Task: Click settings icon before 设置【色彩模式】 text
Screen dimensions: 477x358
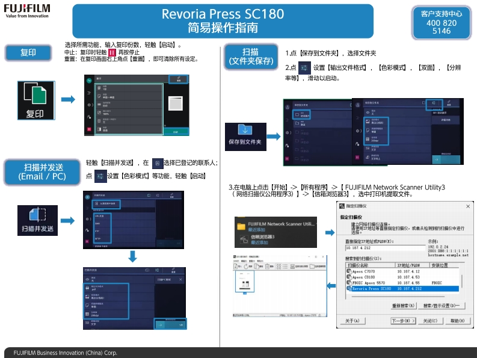Action: pos(100,176)
